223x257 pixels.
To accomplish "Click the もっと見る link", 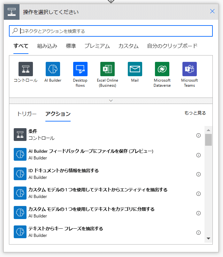I will tap(195, 113).
